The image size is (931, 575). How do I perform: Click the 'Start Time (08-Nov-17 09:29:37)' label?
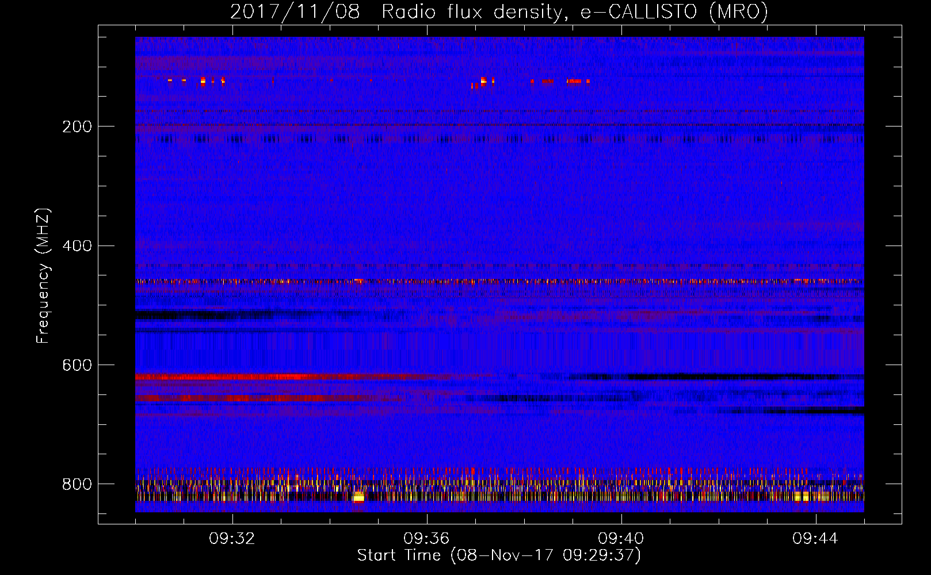tap(499, 555)
